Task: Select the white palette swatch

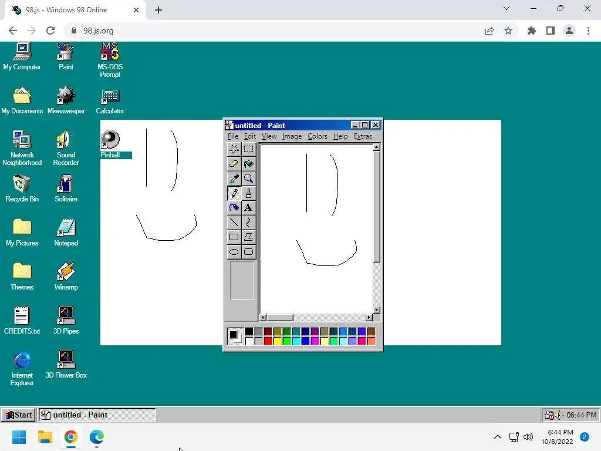Action: coord(249,341)
